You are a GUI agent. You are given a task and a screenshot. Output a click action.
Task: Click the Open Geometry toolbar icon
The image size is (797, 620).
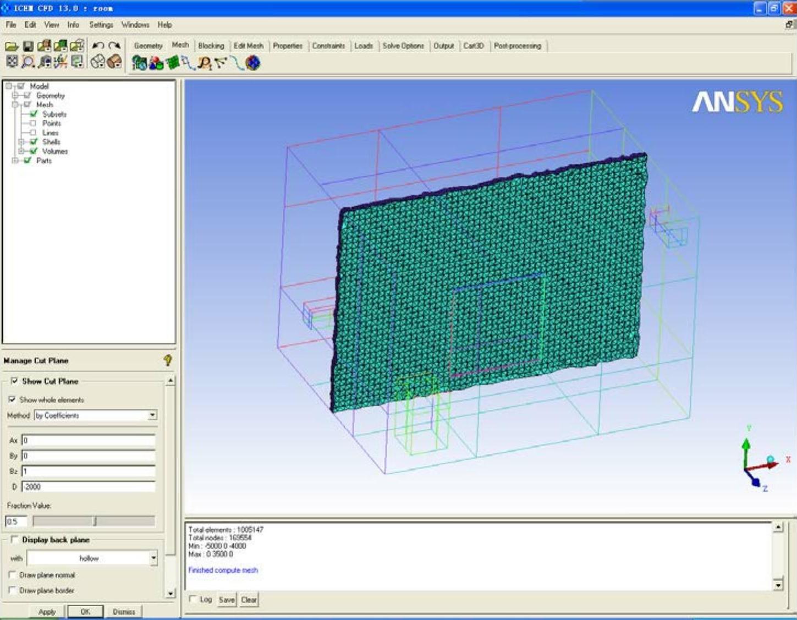(x=44, y=46)
